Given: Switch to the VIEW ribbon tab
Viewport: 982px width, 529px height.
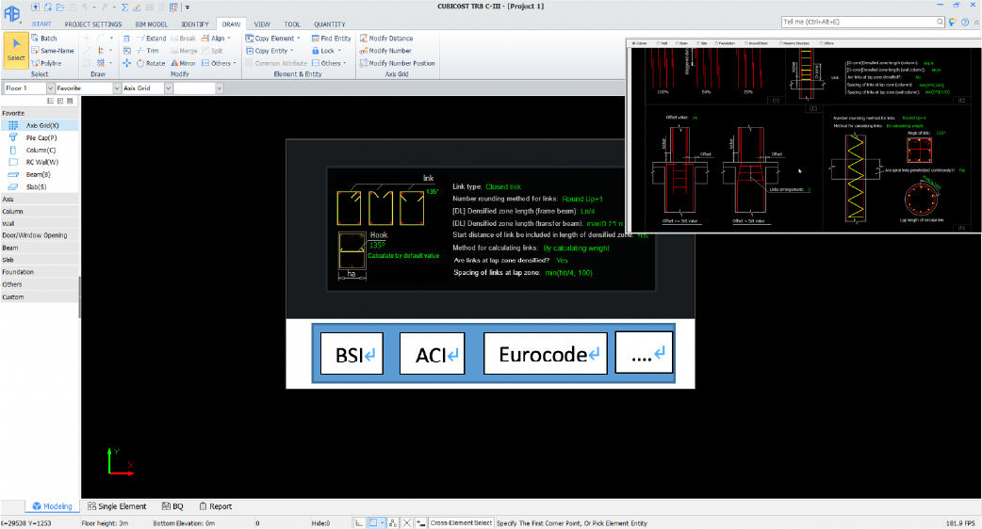Looking at the screenshot, I should click(x=262, y=24).
